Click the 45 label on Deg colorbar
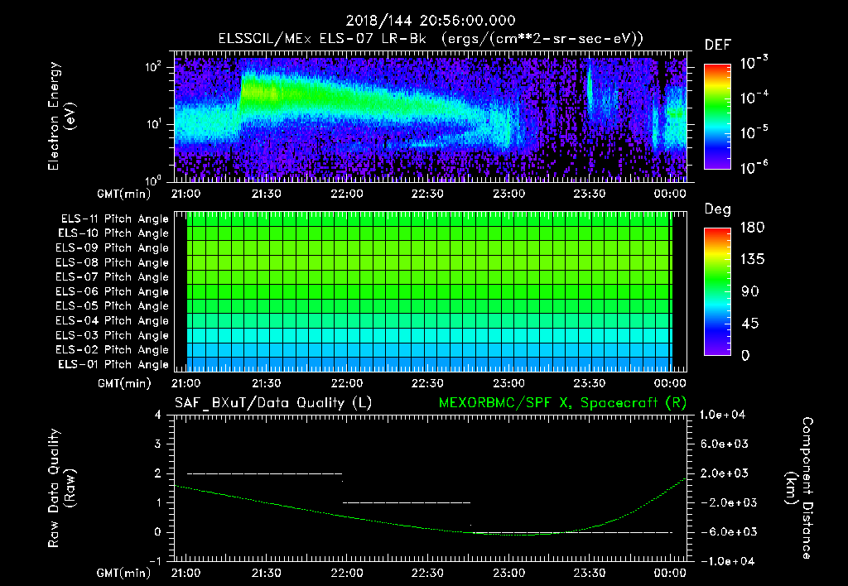The height and width of the screenshot is (586, 848). coord(750,324)
